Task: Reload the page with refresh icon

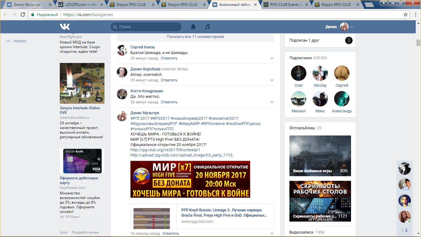Action: point(23,15)
